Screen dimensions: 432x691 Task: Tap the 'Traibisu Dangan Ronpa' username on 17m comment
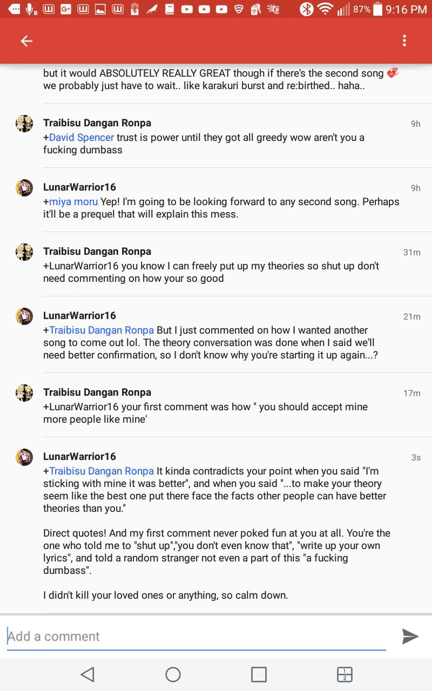click(97, 392)
